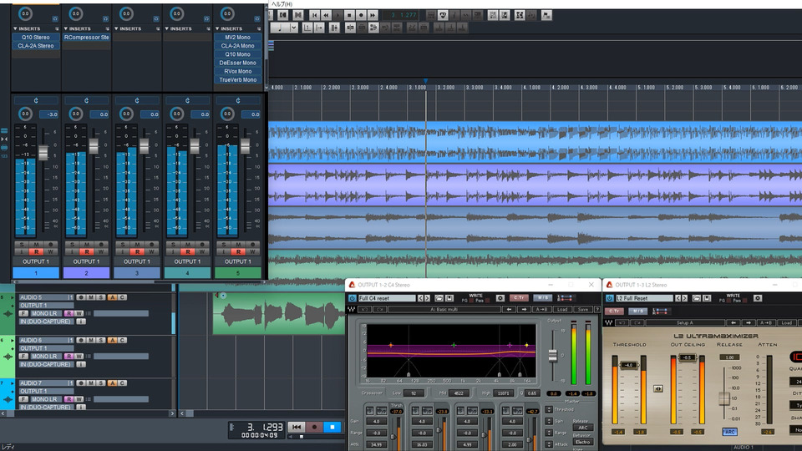Image resolution: width=802 pixels, height=451 pixels.
Task: Toggle the red R automation button on mixer channel 1
Action: point(35,251)
